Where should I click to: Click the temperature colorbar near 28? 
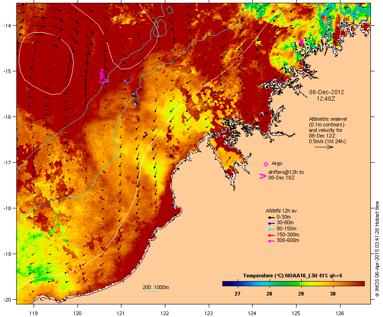pos(269,283)
